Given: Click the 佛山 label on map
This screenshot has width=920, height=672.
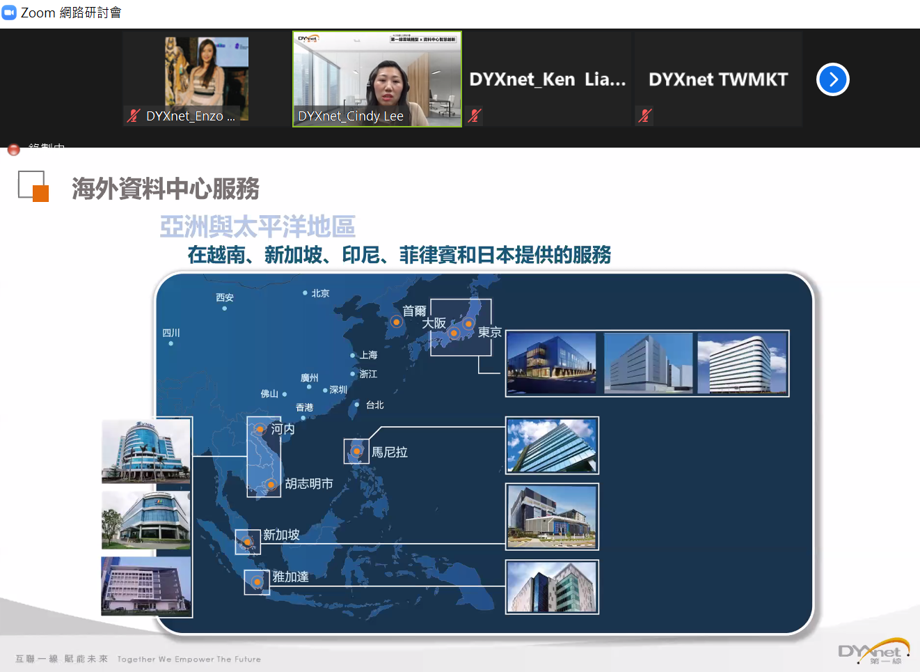Looking at the screenshot, I should (x=269, y=394).
